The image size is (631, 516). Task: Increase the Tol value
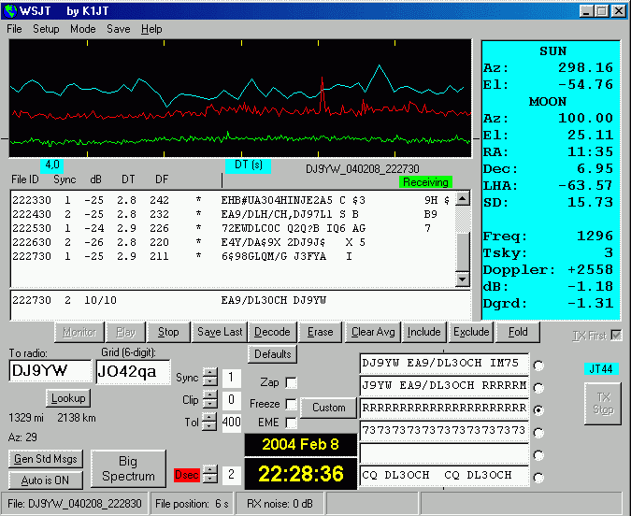[x=209, y=418]
